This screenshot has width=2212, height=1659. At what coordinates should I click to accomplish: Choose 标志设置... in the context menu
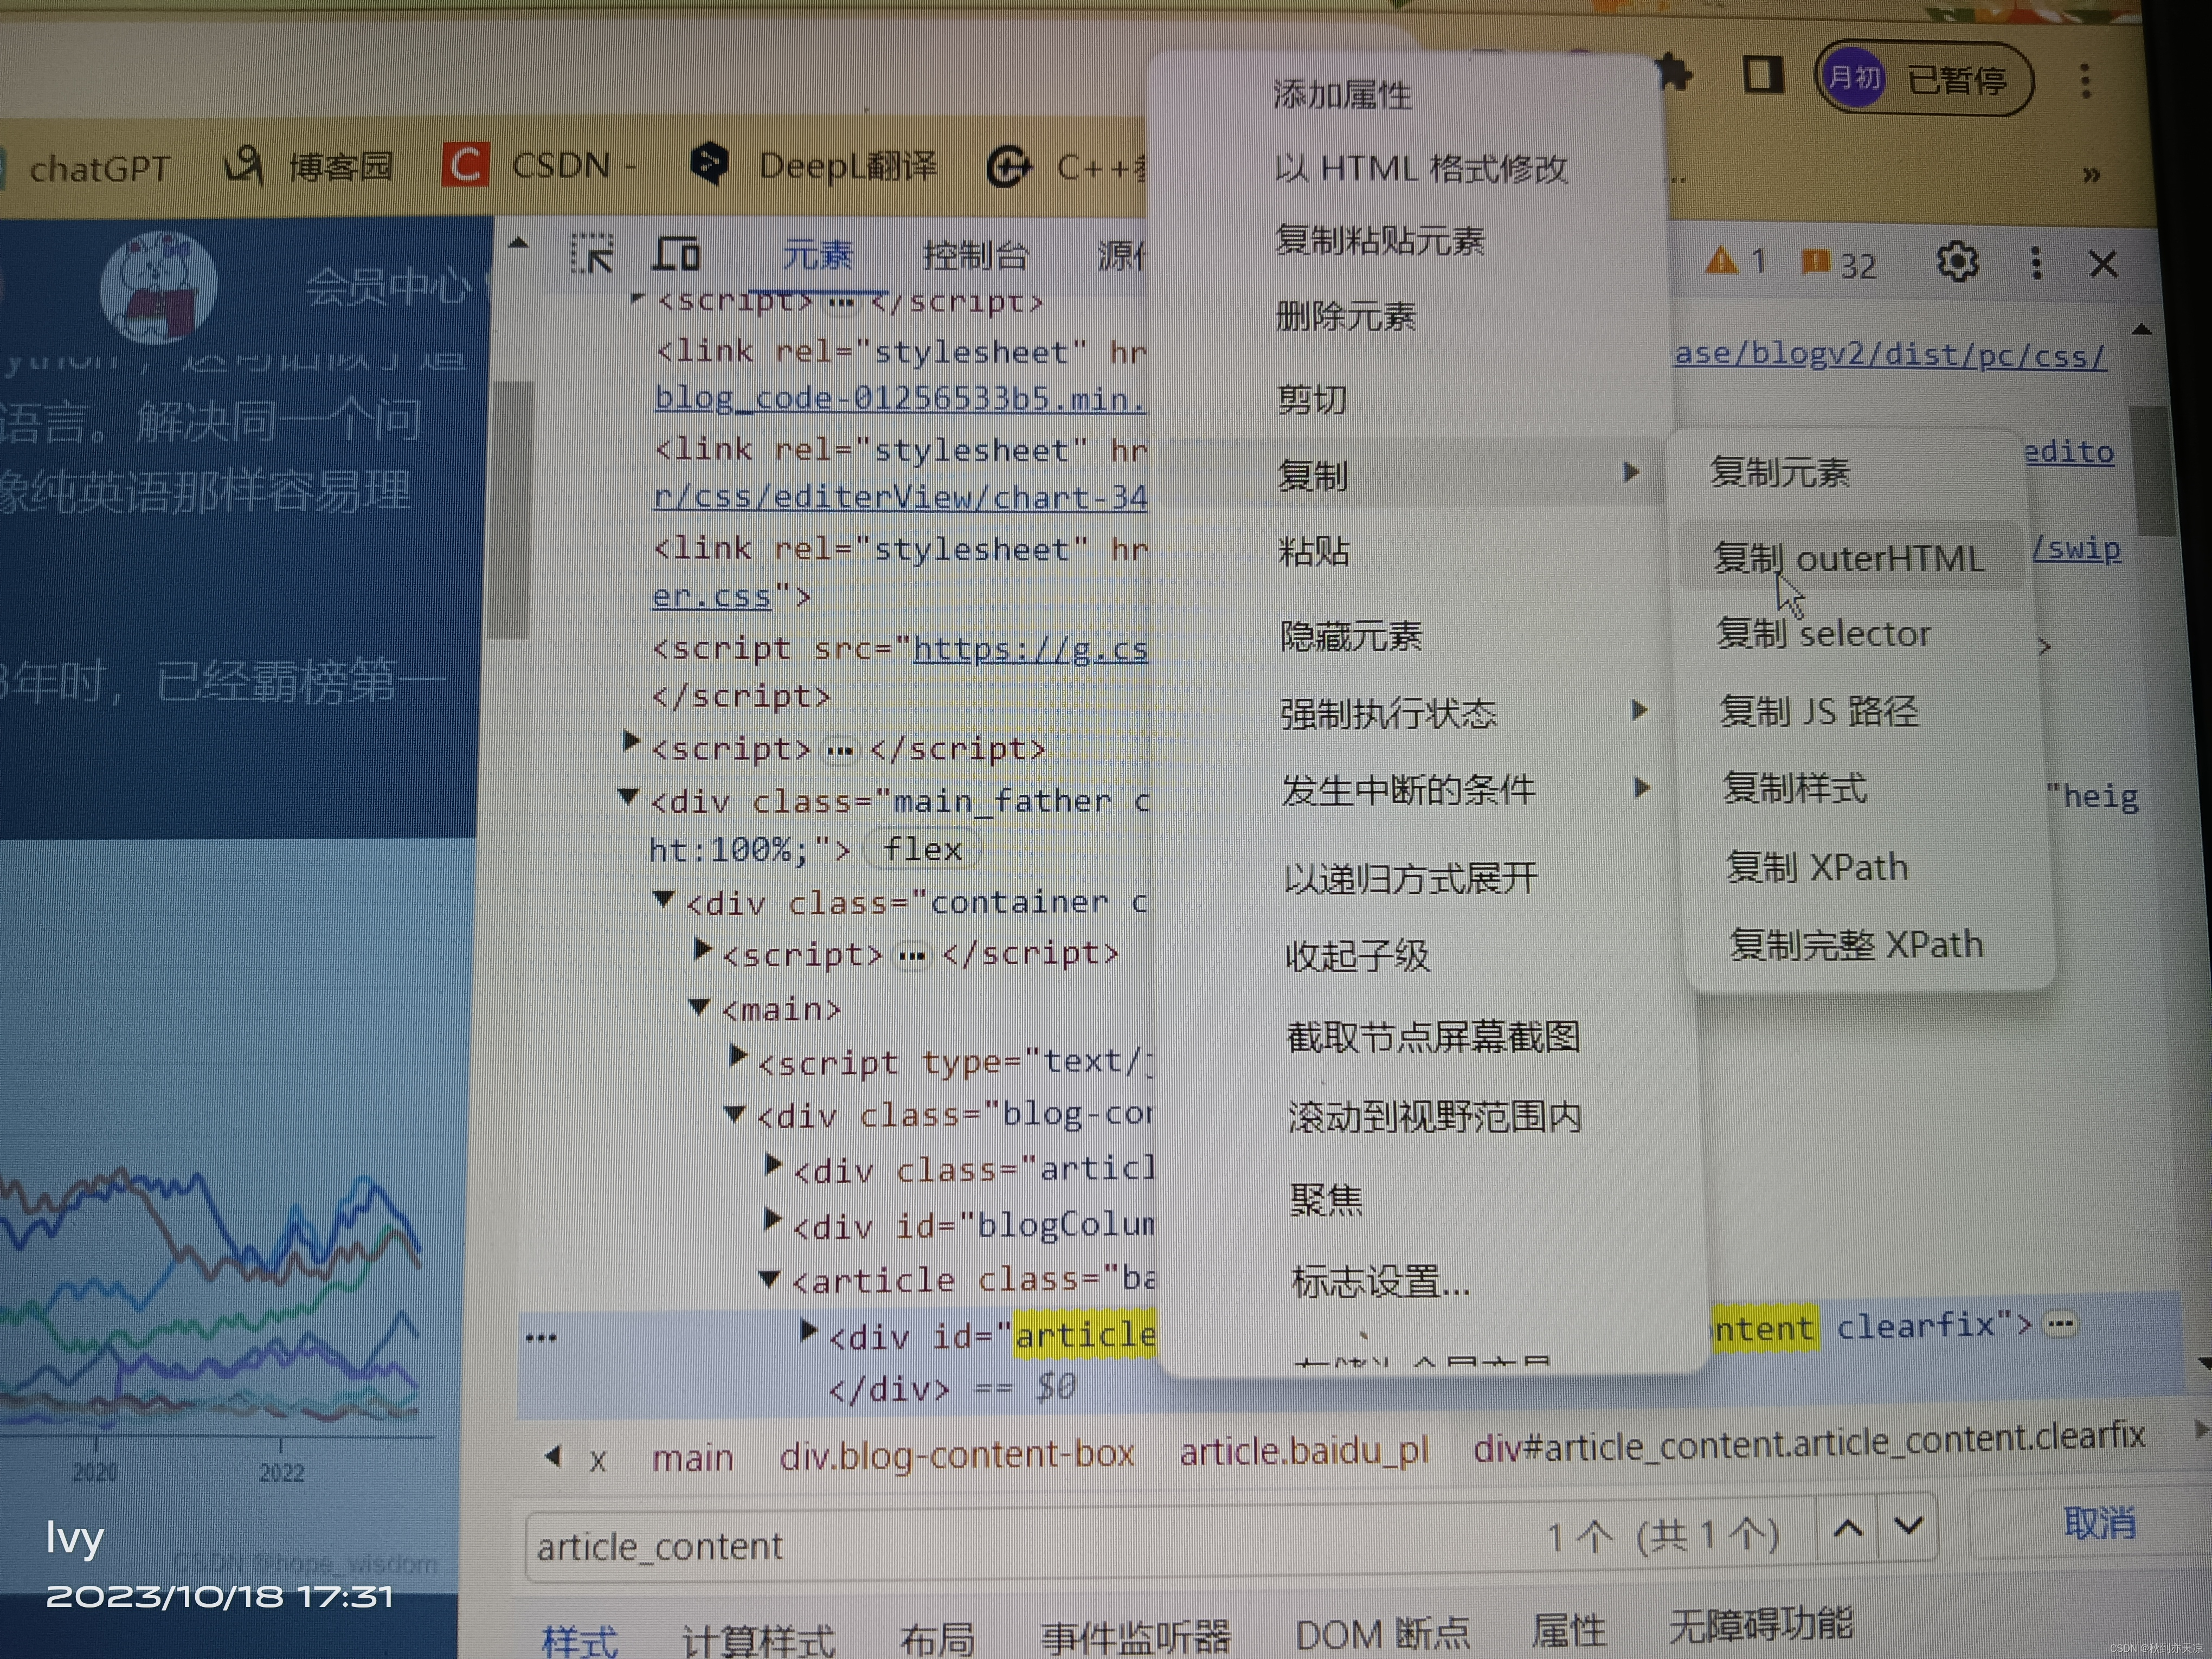1381,1281
